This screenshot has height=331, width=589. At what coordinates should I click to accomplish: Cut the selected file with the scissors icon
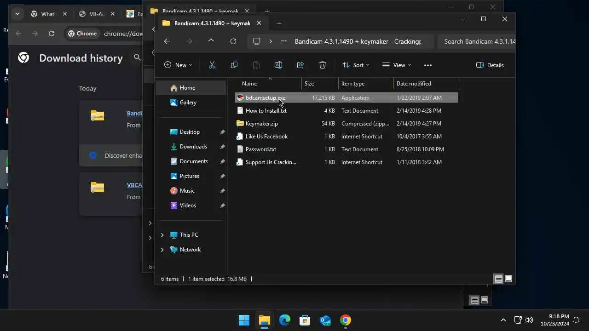coord(212,65)
